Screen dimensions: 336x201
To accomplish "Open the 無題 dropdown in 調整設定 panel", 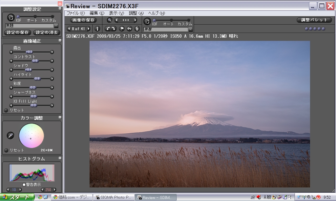I will 56,25.
